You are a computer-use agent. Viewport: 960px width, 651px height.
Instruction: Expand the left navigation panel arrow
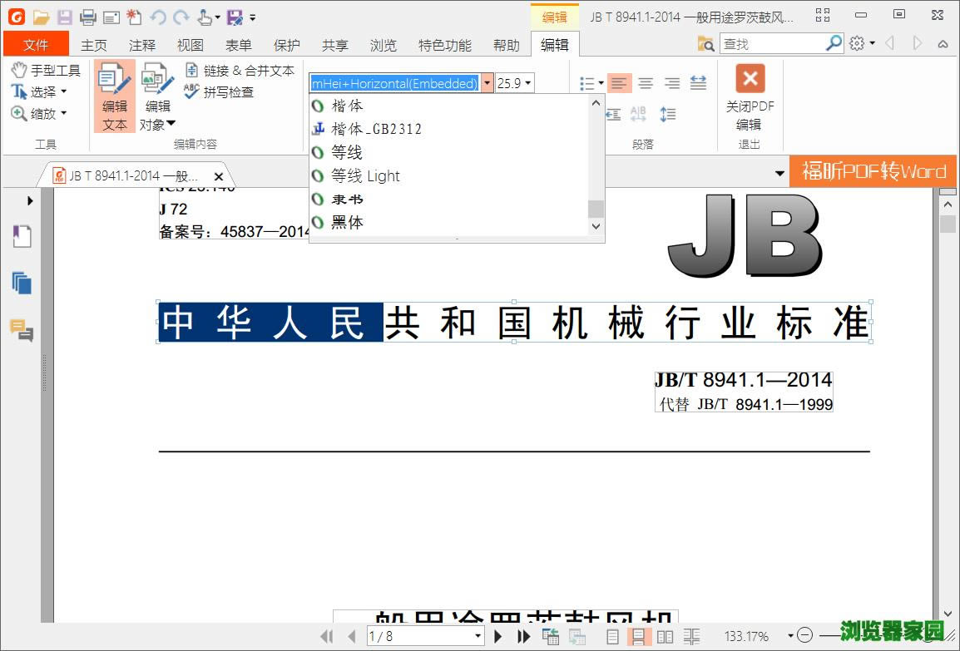point(30,200)
